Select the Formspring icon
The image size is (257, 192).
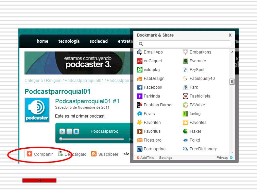139,149
